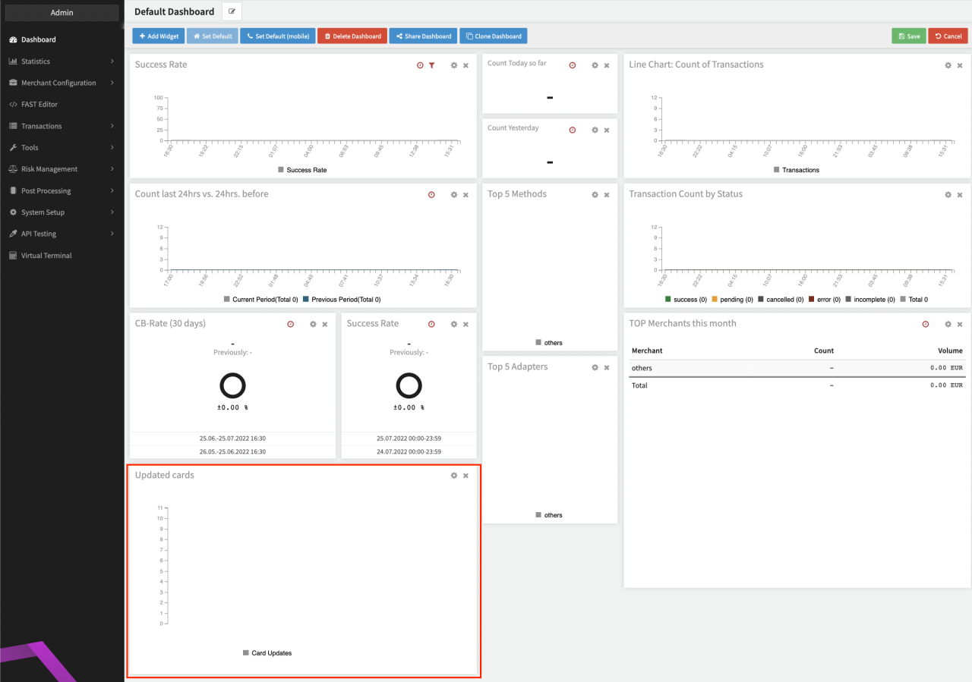Toggle Previous Period legend entry
This screenshot has width=972, height=682.
point(342,300)
